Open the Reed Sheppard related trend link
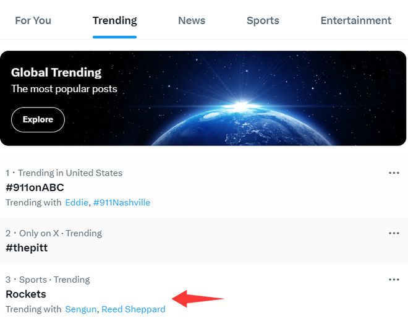Viewport: 408px width, 334px height. pos(134,309)
